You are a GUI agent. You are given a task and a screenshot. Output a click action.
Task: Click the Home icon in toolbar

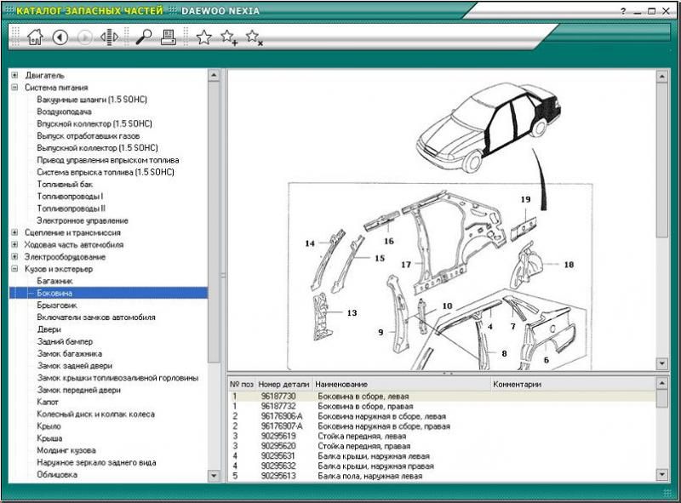tap(35, 37)
